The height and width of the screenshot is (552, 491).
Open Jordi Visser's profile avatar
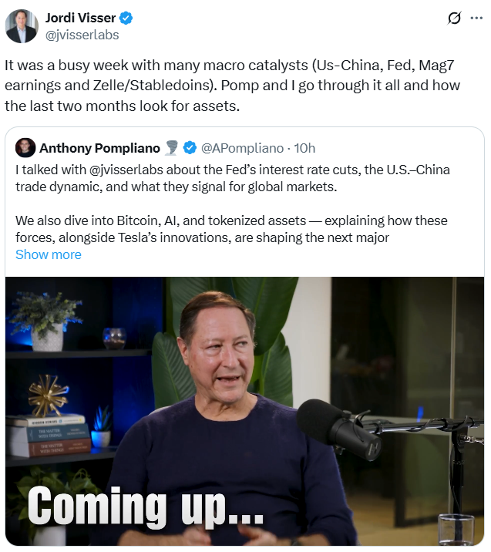tap(21, 26)
